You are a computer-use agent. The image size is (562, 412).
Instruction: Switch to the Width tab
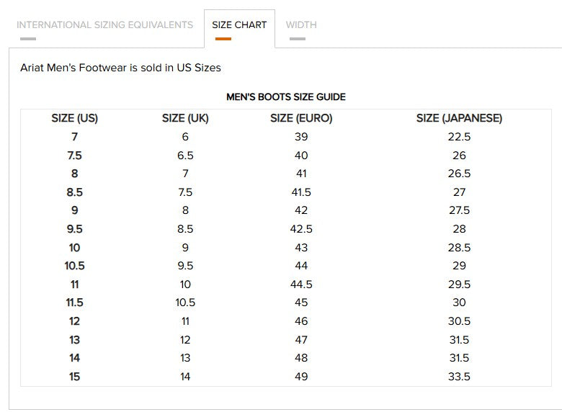click(x=301, y=24)
